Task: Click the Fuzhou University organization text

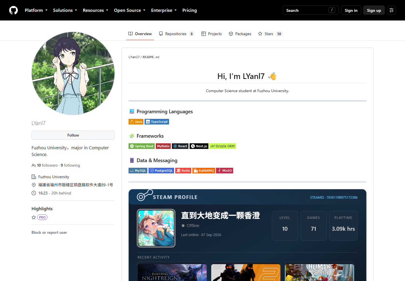Action: [x=54, y=177]
